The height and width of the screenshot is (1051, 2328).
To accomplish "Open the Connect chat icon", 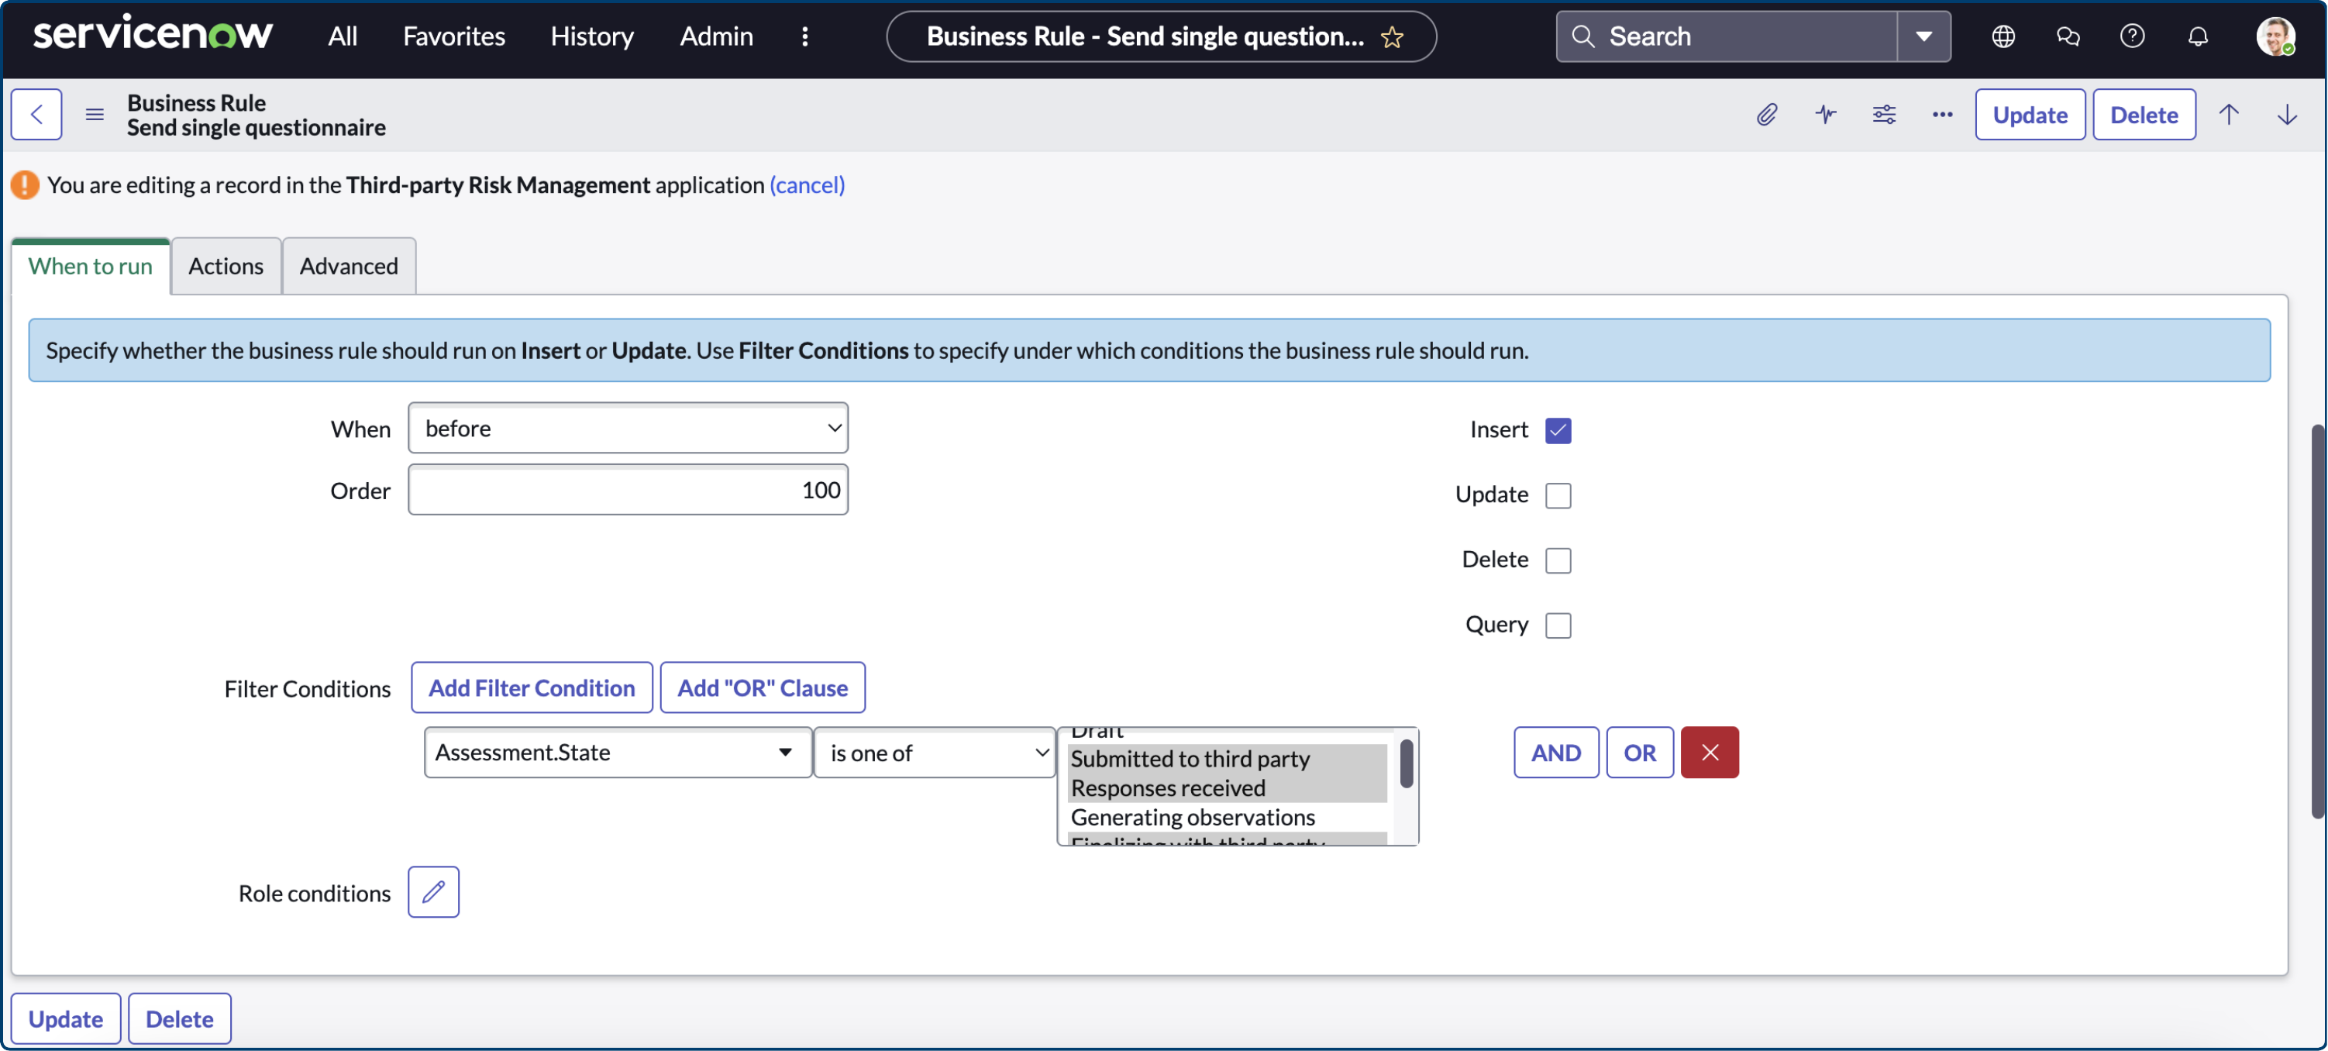I will (x=2068, y=36).
